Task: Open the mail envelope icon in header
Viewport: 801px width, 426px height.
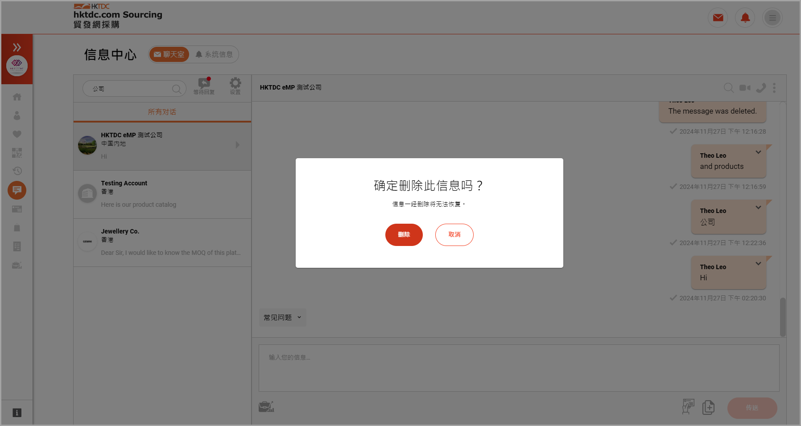Action: click(x=718, y=18)
